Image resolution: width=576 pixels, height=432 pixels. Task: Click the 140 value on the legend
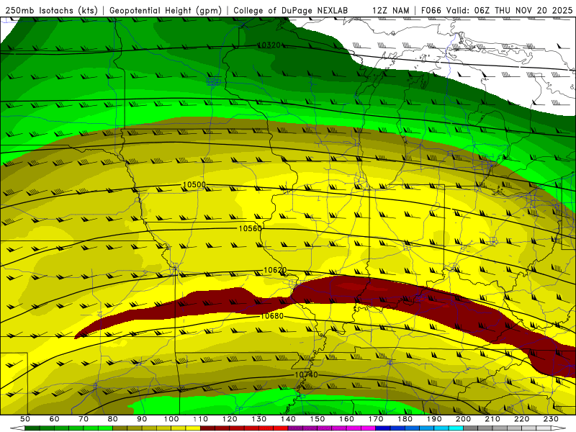[288, 419]
